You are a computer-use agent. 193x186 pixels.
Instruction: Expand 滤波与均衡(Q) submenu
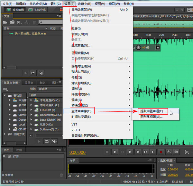point(98,83)
